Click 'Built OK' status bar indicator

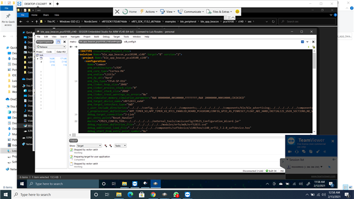click(272, 171)
